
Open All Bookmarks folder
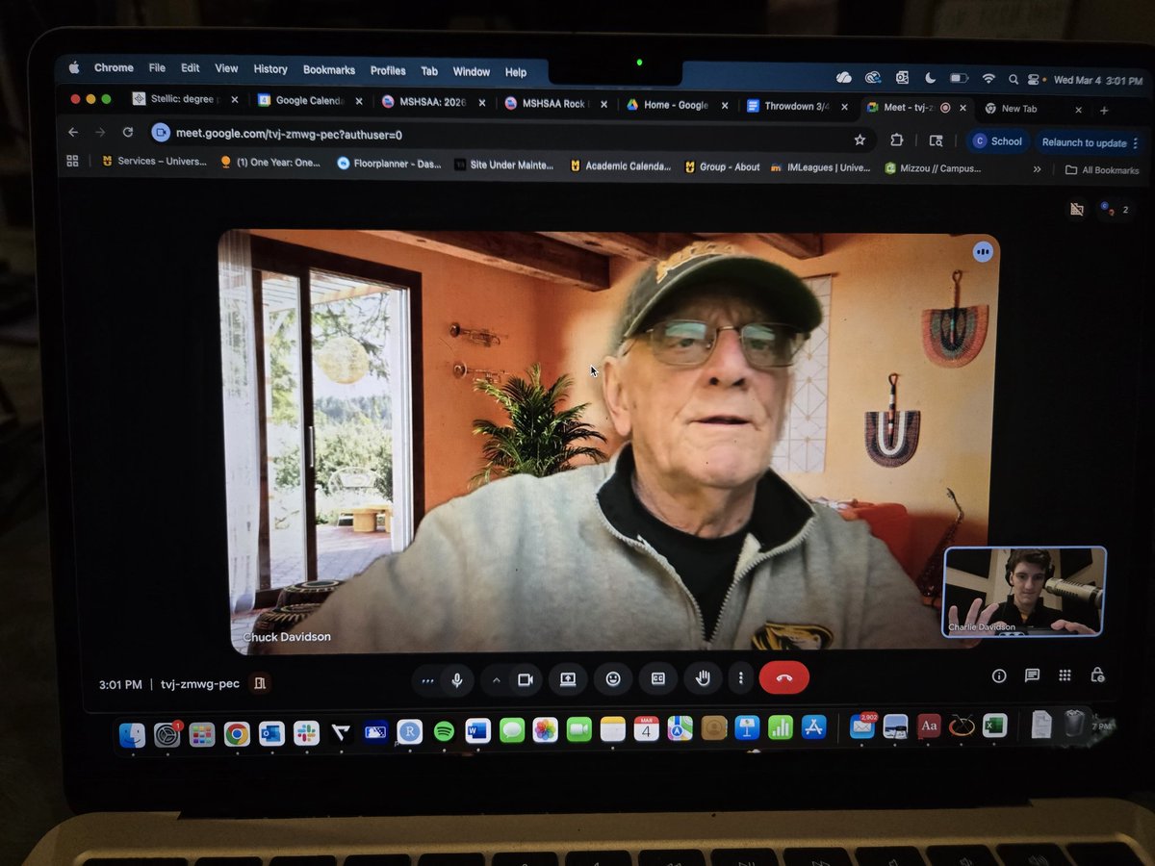pos(1102,170)
